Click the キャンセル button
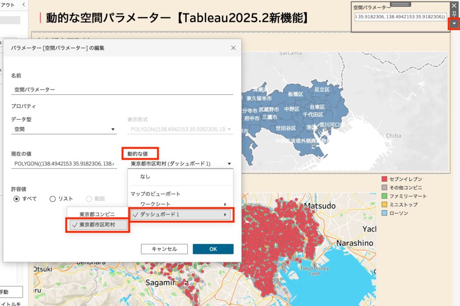The image size is (460, 306). click(x=164, y=249)
